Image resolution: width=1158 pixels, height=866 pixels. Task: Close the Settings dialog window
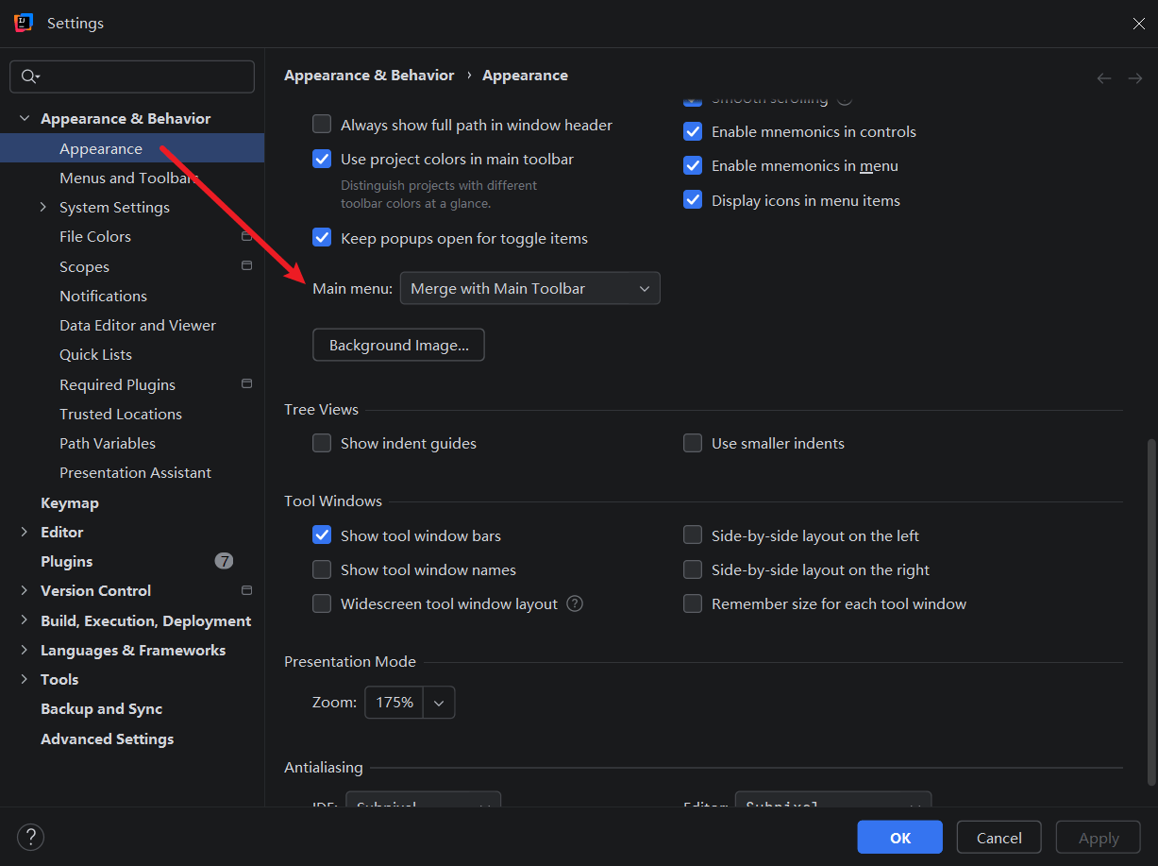pos(1138,24)
